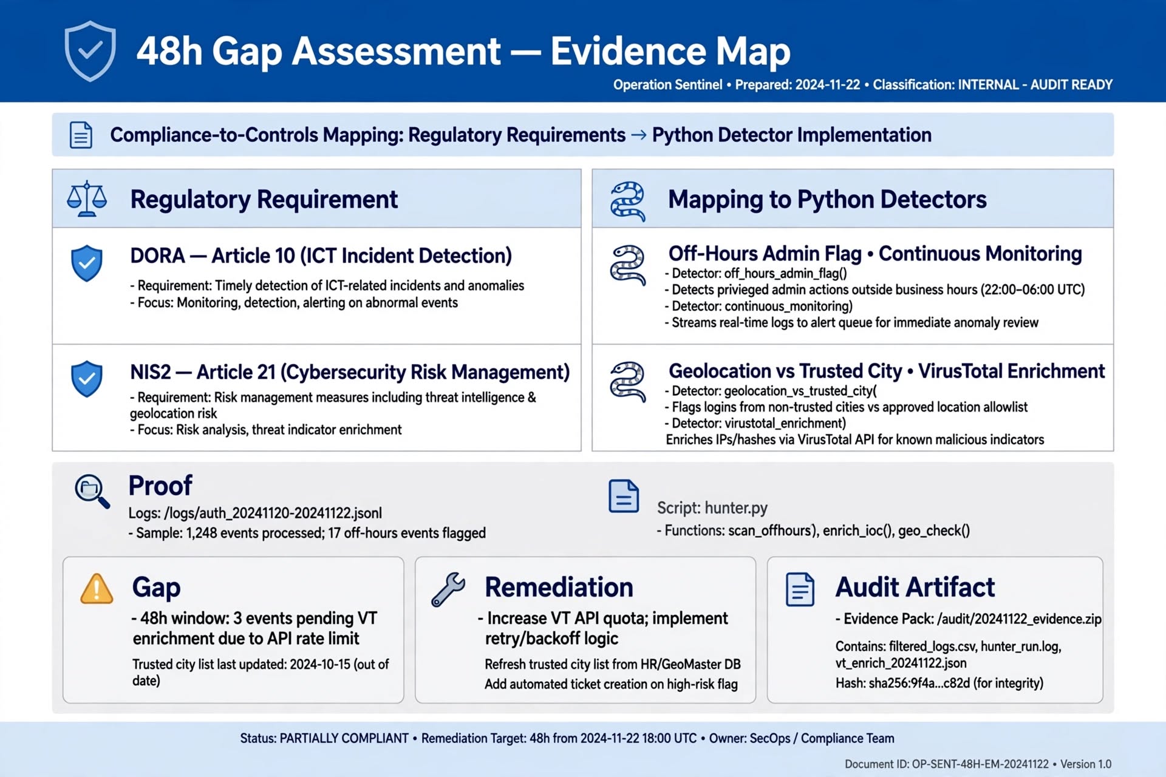The height and width of the screenshot is (777, 1166).
Task: Click the Remediation card title
Action: point(559,587)
